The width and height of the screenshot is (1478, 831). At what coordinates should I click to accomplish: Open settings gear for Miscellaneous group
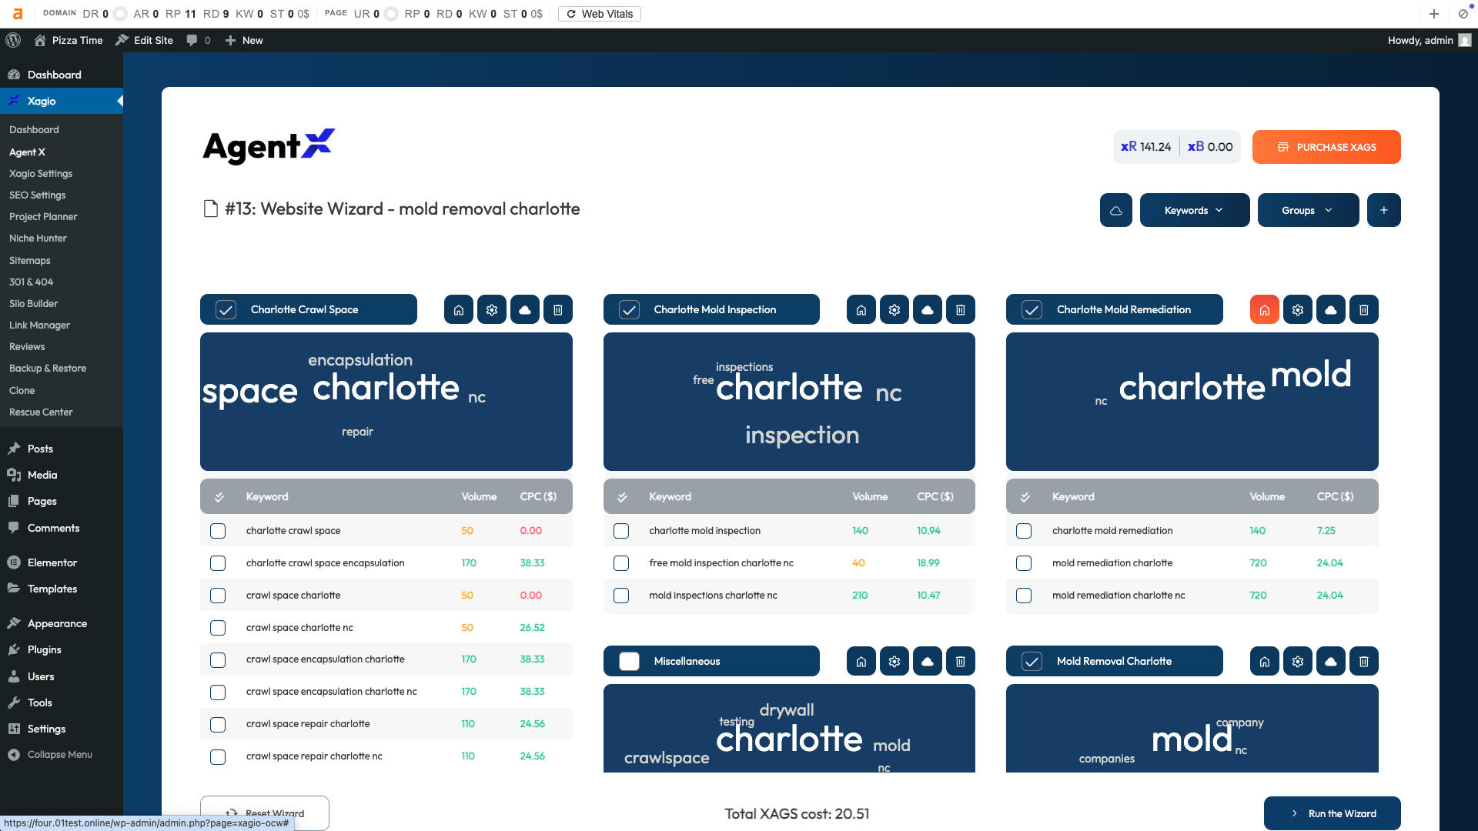894,661
